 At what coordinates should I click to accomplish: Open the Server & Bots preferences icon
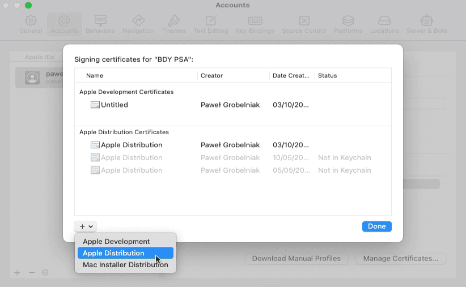coord(426,21)
